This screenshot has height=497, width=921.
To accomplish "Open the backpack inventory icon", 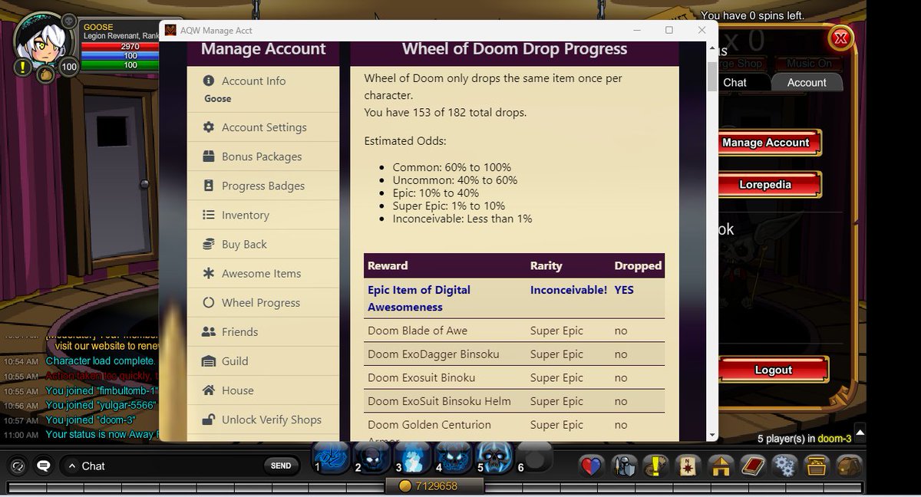I will click(849, 466).
